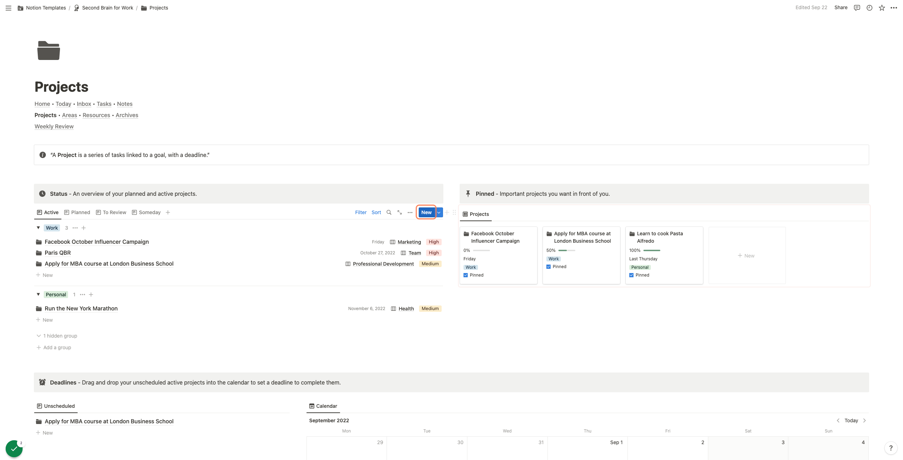Add a new view to Status database
Image resolution: width=903 pixels, height=460 pixels.
[x=168, y=212]
